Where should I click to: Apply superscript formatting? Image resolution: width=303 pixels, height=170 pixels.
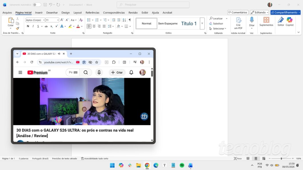point(56,26)
